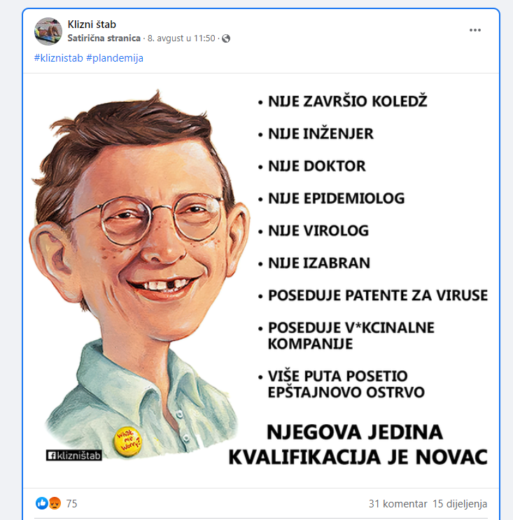View the 31 komentar comments
513x520 pixels.
398,504
